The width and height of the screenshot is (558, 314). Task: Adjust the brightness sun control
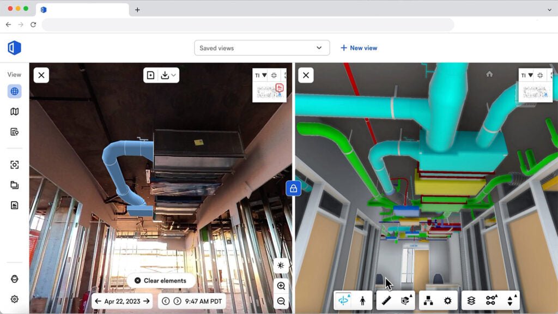point(281,265)
